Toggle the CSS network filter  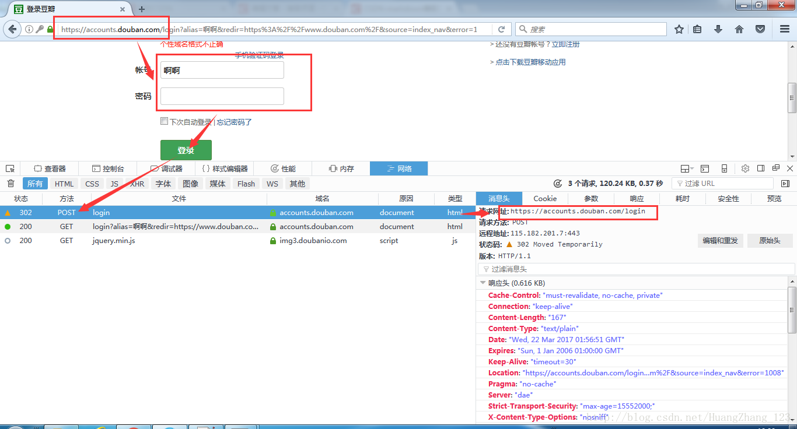92,184
